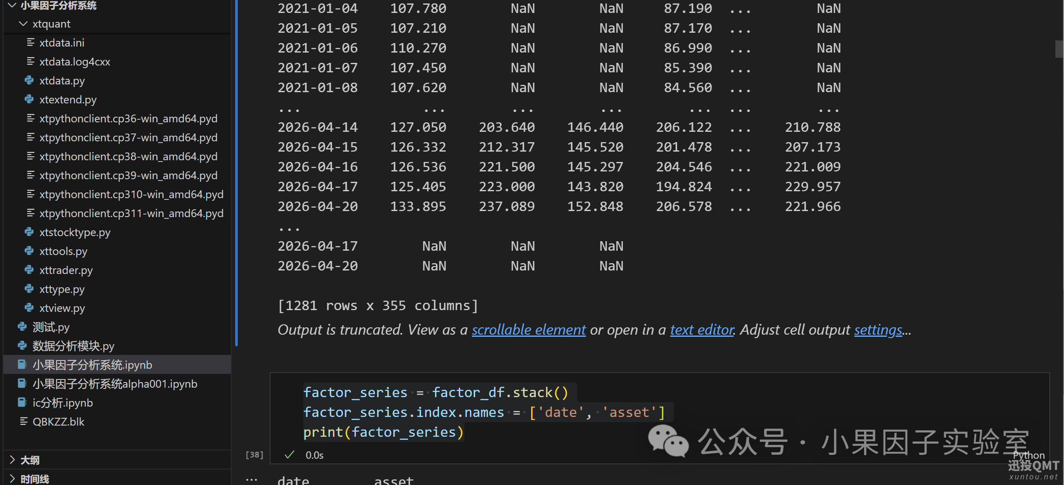1064x485 pixels.
Task: Open 数据分析模块.py file
Action: (x=73, y=346)
